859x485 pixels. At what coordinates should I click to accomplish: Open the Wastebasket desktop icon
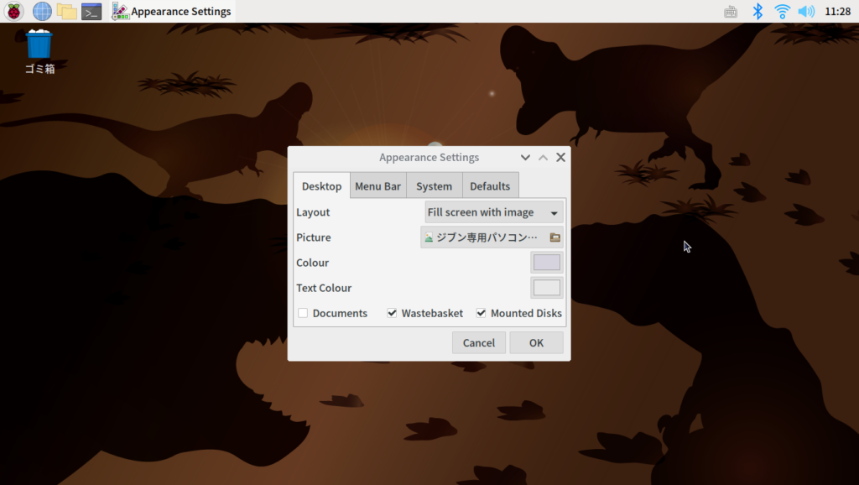39,46
